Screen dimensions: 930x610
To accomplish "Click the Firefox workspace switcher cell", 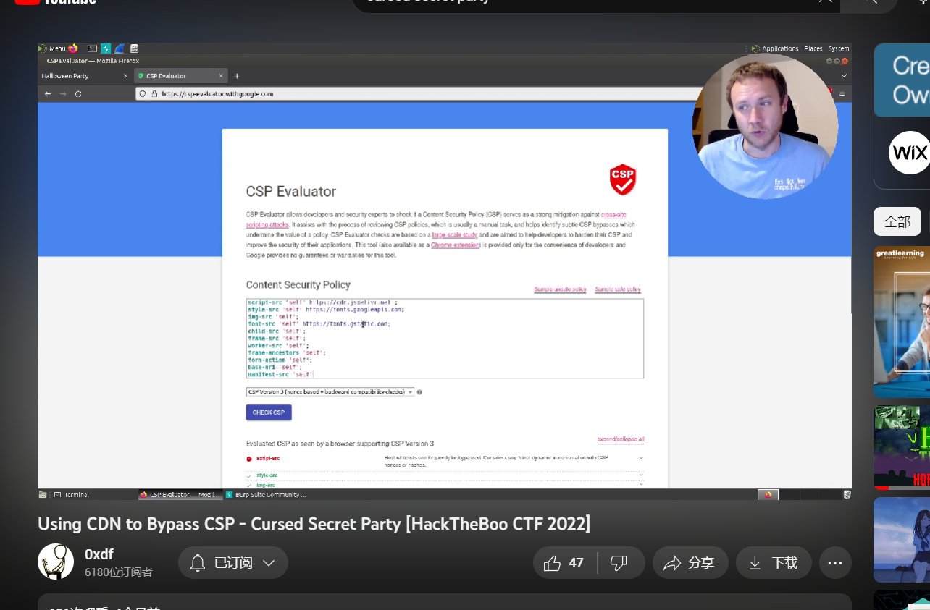I will pos(768,495).
